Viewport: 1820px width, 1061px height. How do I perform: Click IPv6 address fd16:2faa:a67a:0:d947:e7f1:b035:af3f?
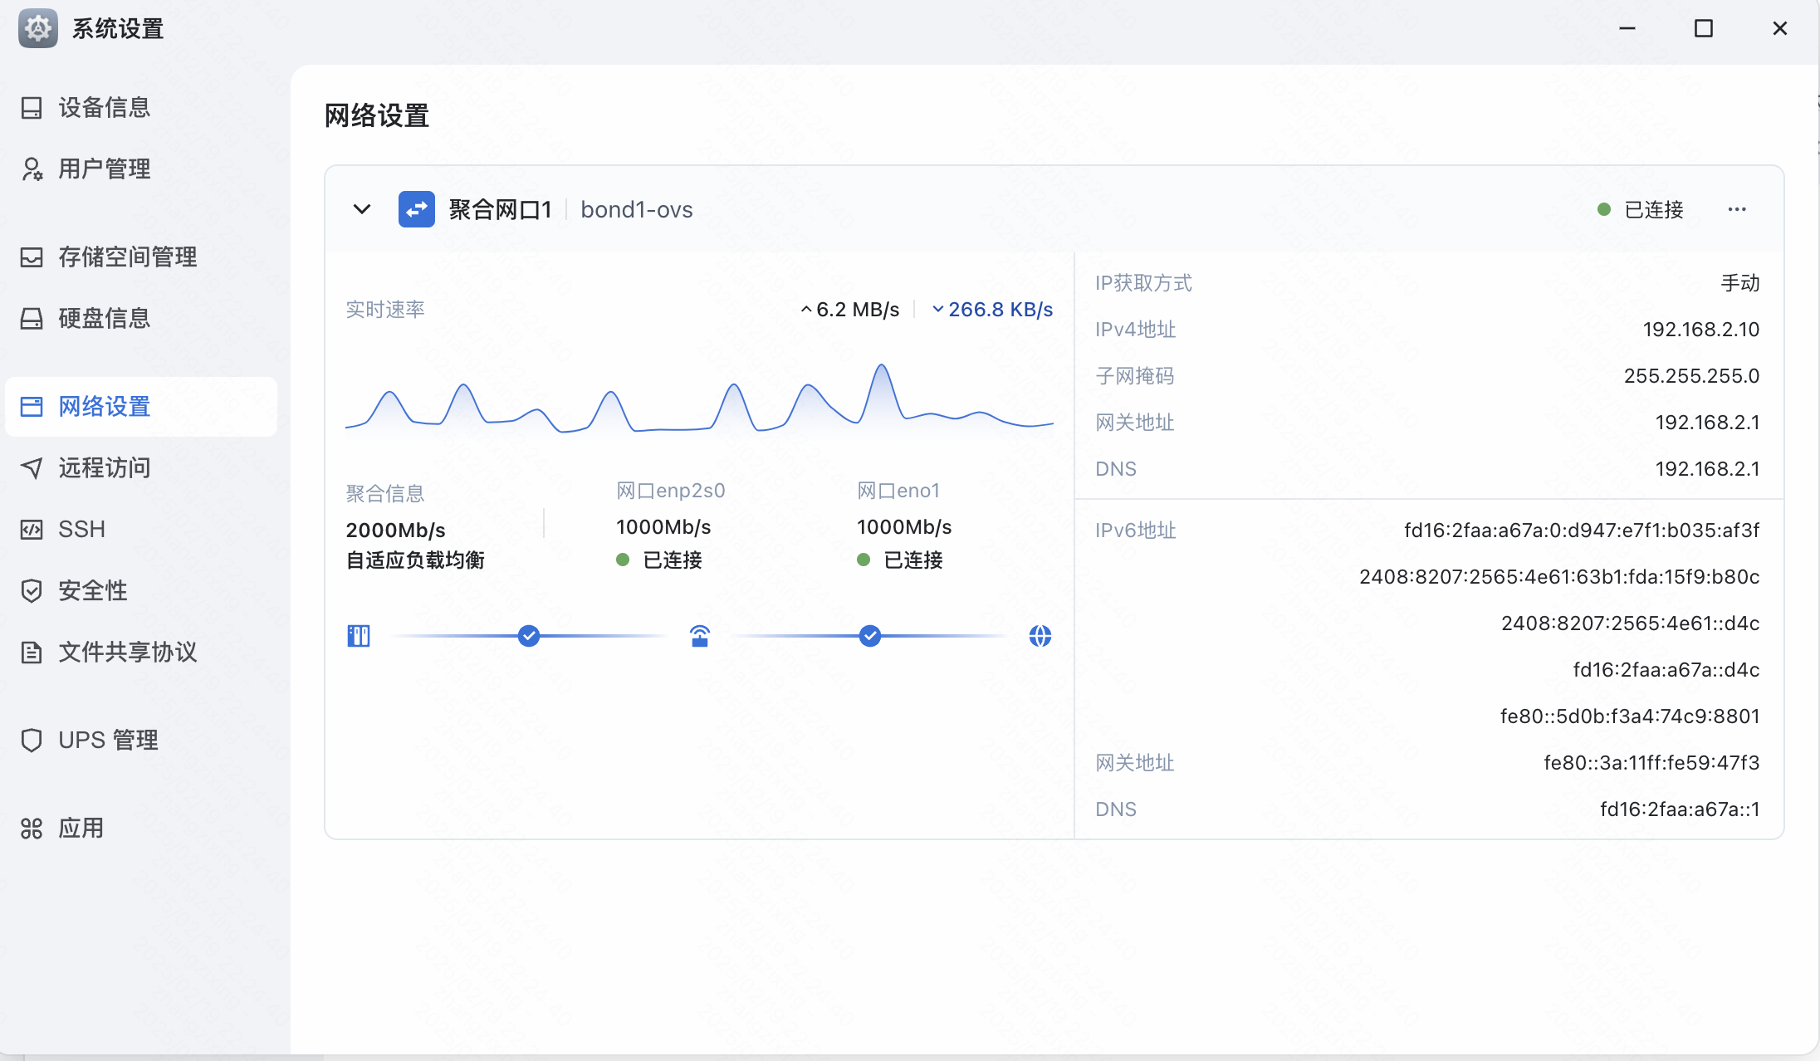1582,530
